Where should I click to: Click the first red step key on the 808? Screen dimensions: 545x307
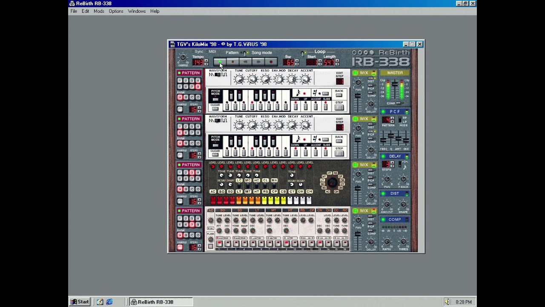click(x=213, y=200)
